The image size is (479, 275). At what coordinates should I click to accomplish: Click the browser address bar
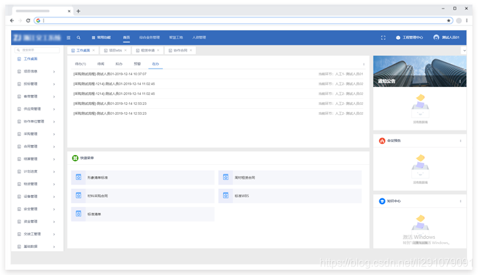[243, 20]
